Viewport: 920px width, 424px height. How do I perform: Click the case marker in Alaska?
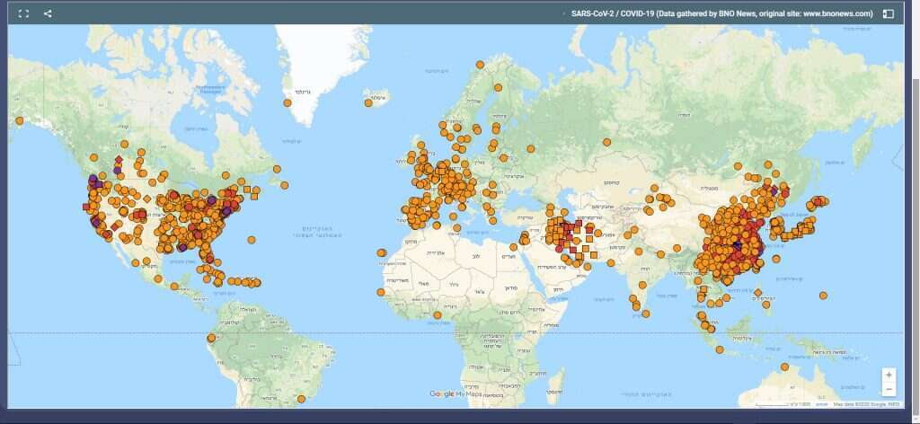(19, 120)
